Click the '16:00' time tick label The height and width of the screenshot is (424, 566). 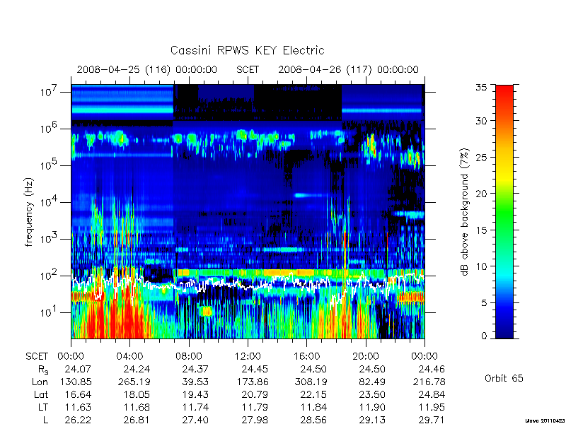[306, 356]
